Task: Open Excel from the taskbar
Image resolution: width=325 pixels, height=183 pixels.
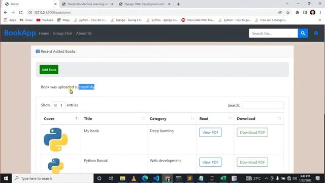Action: 223,178
